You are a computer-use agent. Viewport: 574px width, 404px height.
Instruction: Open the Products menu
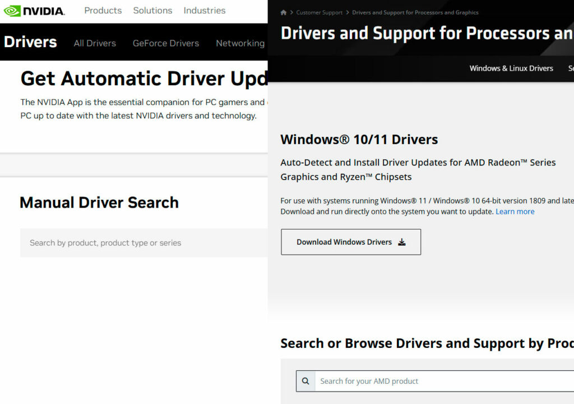[x=103, y=11]
